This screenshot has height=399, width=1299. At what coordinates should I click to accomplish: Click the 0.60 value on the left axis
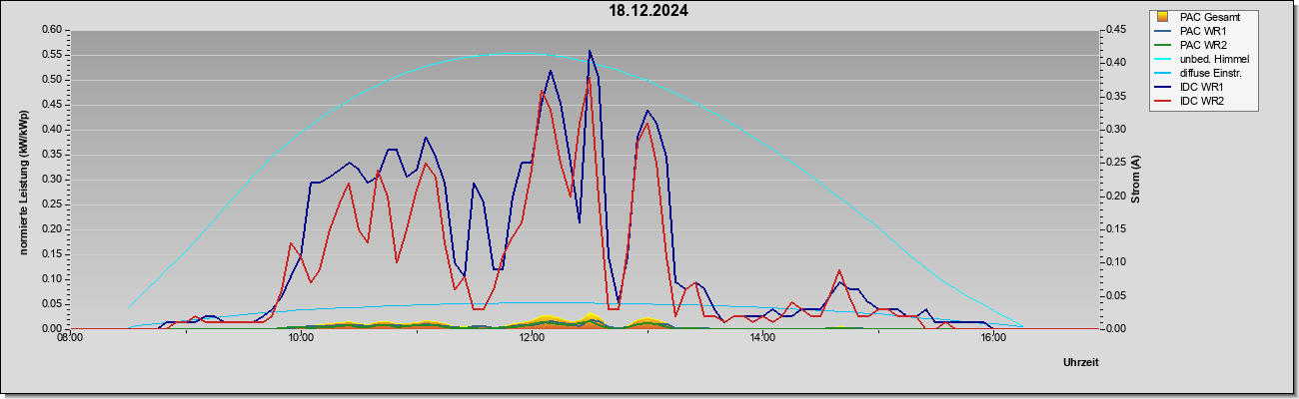[53, 29]
